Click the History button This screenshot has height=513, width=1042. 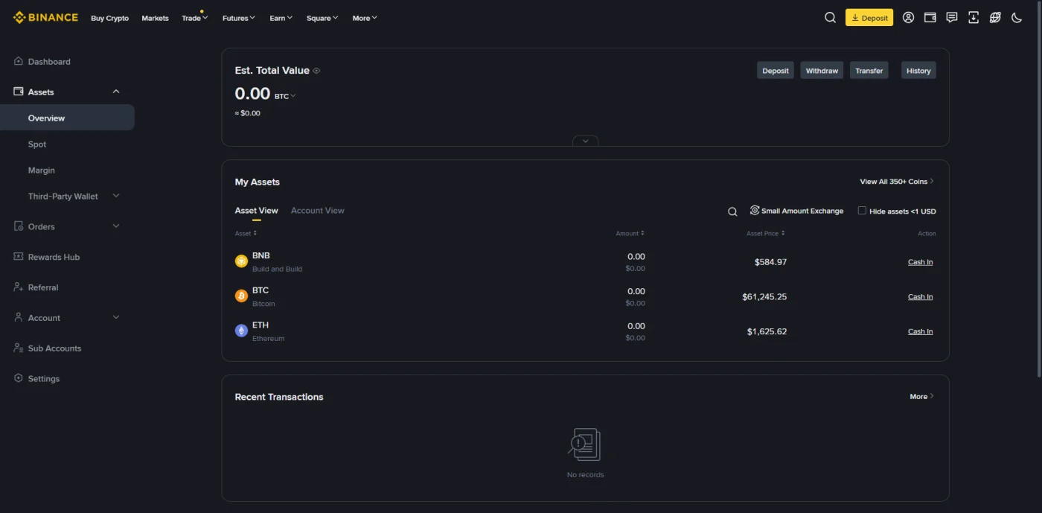918,71
